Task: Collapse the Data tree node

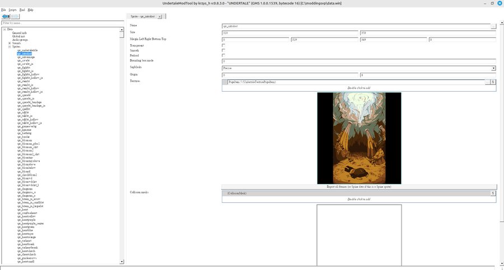Action: [5, 29]
